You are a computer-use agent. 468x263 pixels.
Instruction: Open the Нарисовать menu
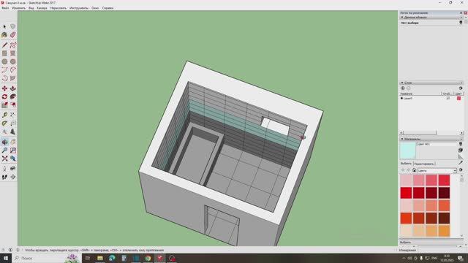tap(58, 8)
